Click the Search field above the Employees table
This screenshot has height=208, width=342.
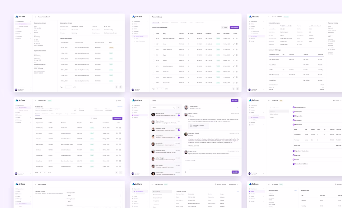point(101,118)
